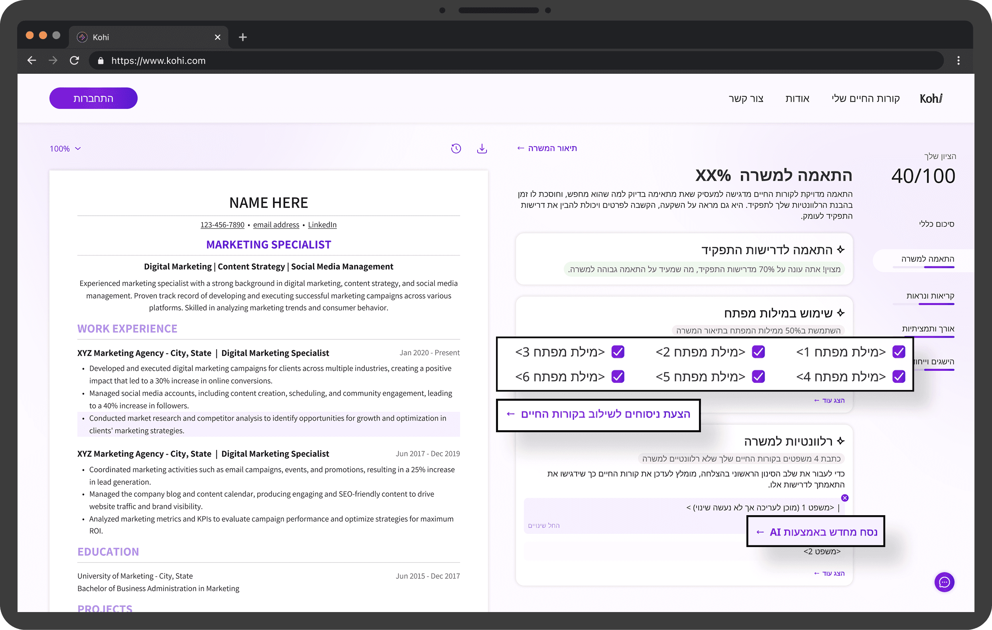This screenshot has height=630, width=992.
Task: Click the purple התחברות login button
Action: (x=94, y=98)
